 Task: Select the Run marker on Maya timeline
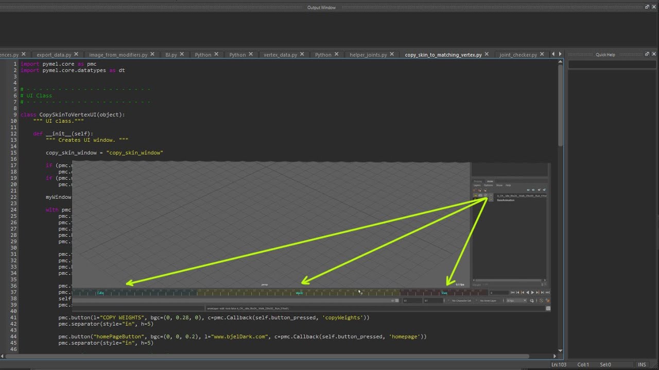point(444,293)
